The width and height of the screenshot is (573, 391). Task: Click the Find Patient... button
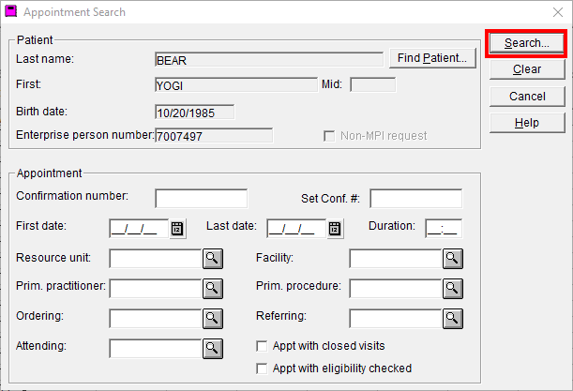point(432,58)
